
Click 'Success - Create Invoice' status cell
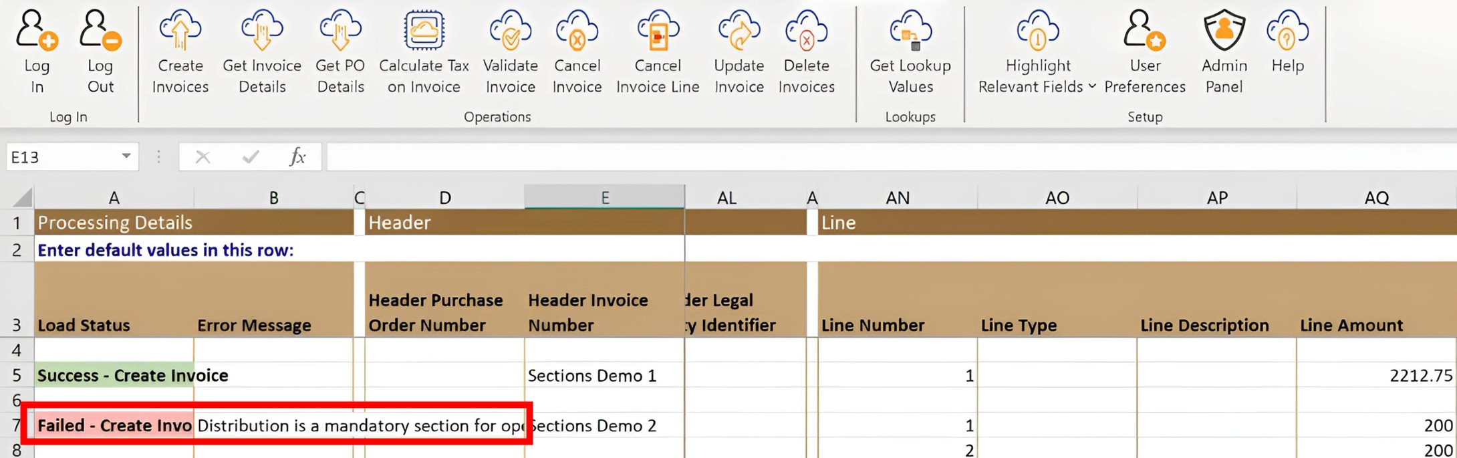pyautogui.click(x=114, y=375)
